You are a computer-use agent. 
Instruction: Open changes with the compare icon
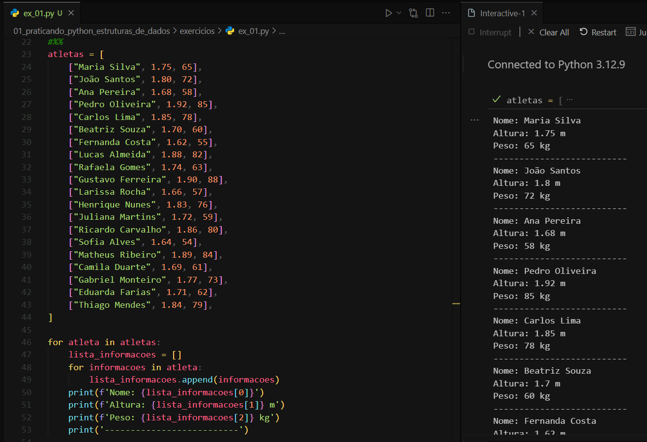pos(413,13)
